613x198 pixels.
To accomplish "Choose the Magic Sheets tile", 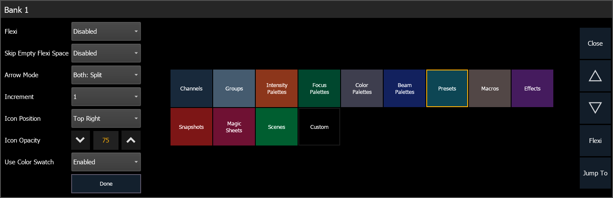I will (x=234, y=127).
